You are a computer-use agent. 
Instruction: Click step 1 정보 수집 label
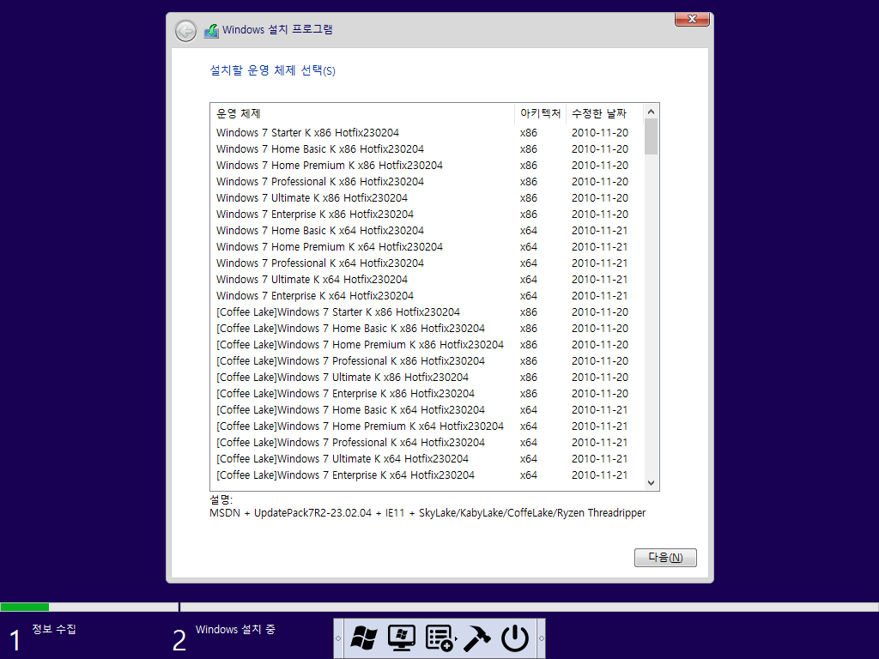click(54, 629)
